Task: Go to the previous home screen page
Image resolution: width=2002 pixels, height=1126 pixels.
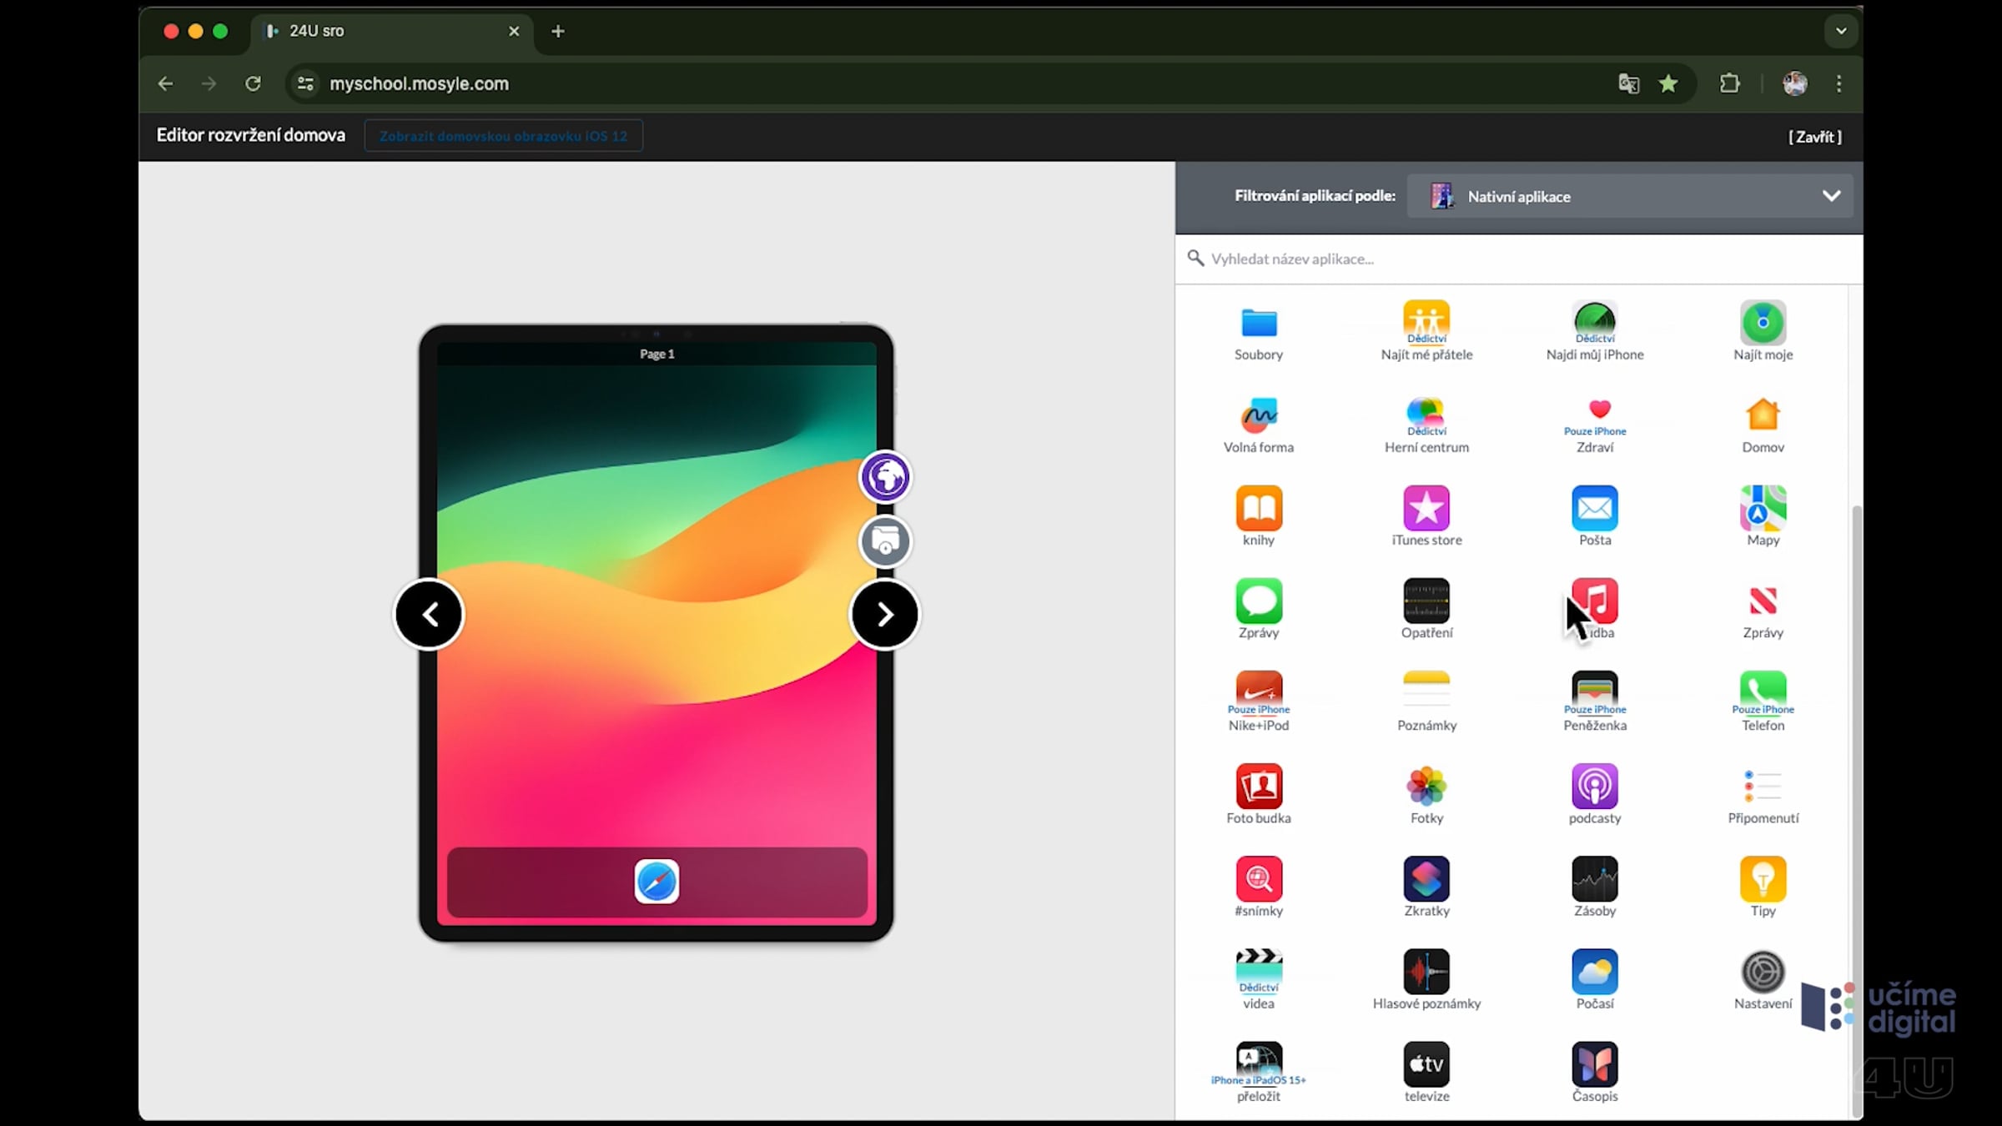Action: click(429, 615)
